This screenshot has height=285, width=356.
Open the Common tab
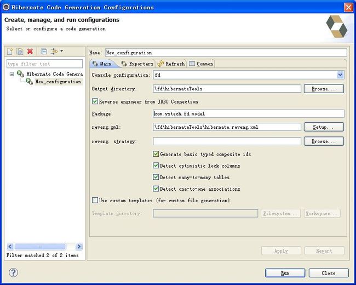(201, 64)
